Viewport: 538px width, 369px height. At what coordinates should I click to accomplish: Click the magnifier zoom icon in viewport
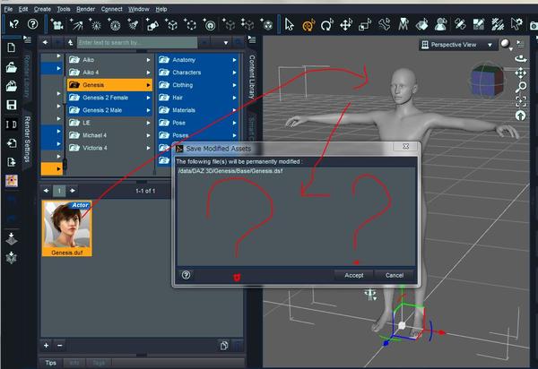point(521,87)
